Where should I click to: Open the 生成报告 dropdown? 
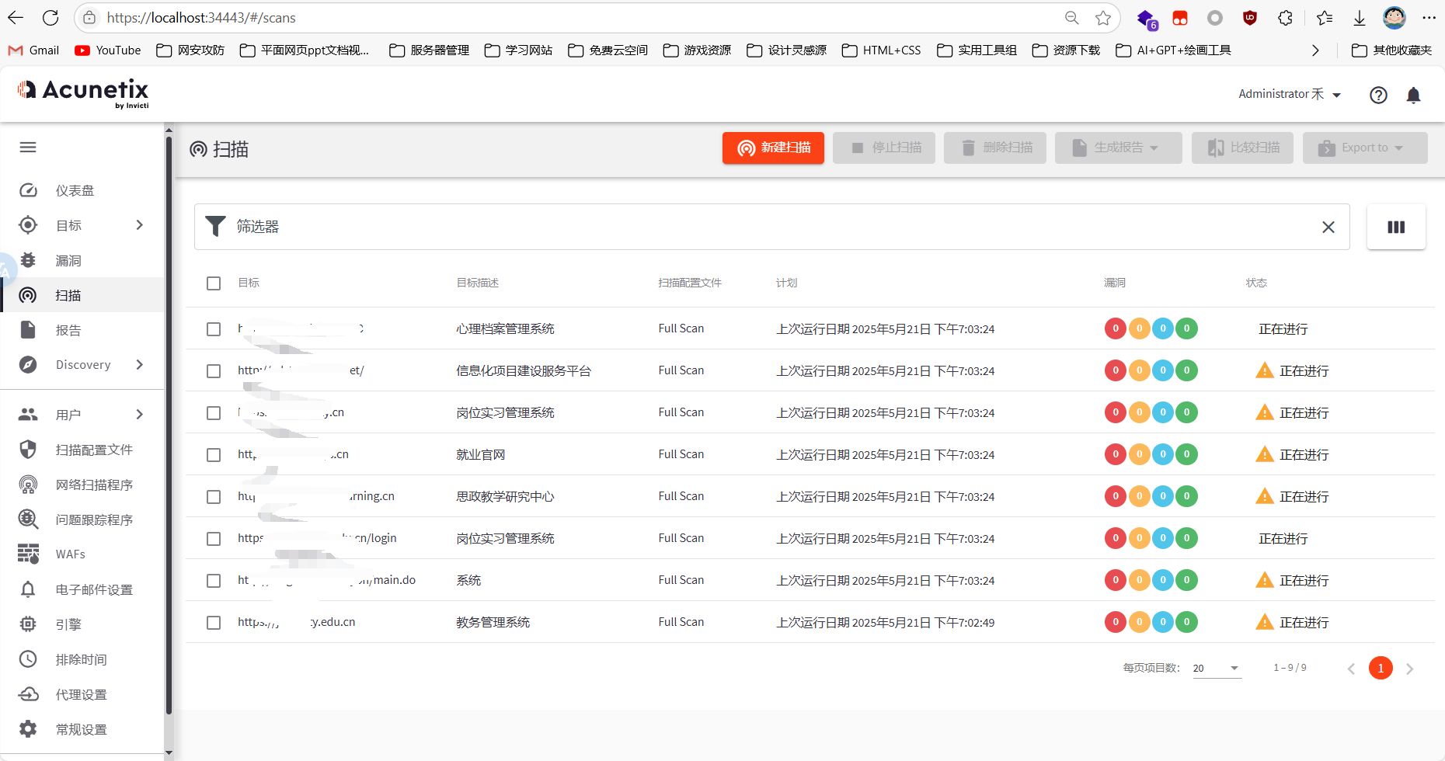click(1119, 148)
